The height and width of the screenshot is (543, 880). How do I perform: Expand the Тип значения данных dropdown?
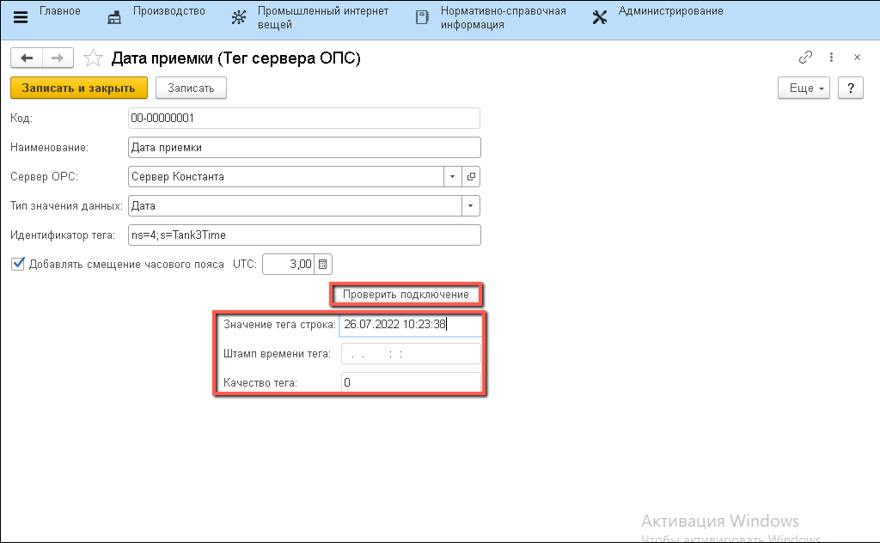click(x=470, y=206)
